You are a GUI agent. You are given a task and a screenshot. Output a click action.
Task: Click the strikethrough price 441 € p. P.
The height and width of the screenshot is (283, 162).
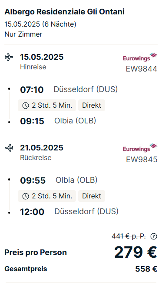[129, 236]
